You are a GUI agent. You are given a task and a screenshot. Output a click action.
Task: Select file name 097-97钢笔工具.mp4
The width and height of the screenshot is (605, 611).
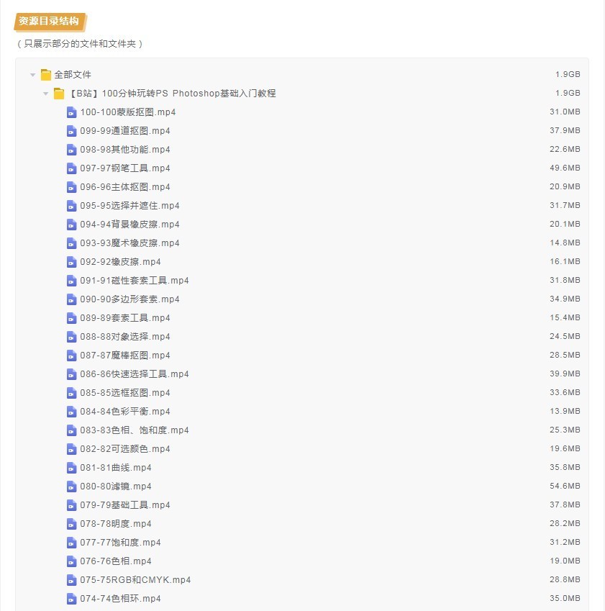pos(125,168)
